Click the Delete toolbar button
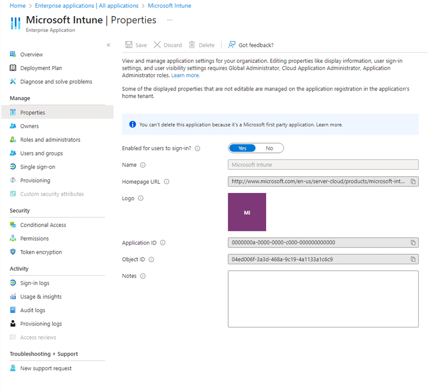The width and height of the screenshot is (428, 391). (202, 45)
